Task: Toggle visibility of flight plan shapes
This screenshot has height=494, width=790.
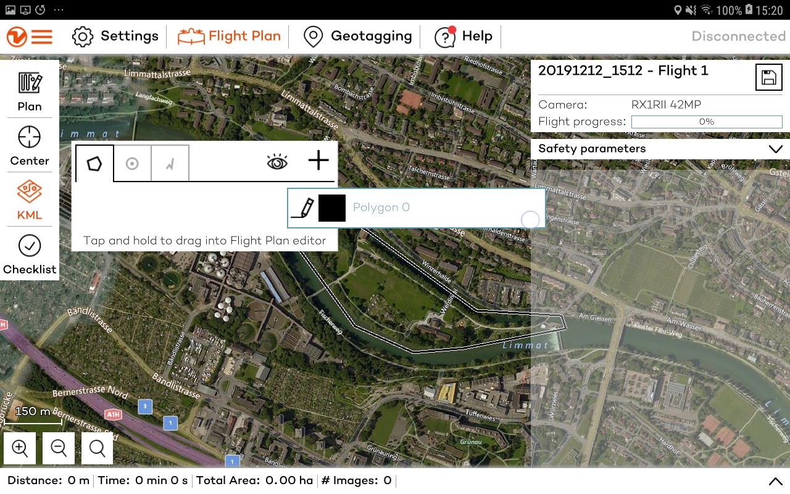Action: coord(277,162)
